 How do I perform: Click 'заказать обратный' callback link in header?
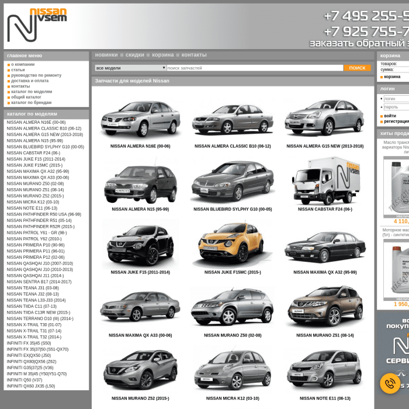(x=359, y=43)
